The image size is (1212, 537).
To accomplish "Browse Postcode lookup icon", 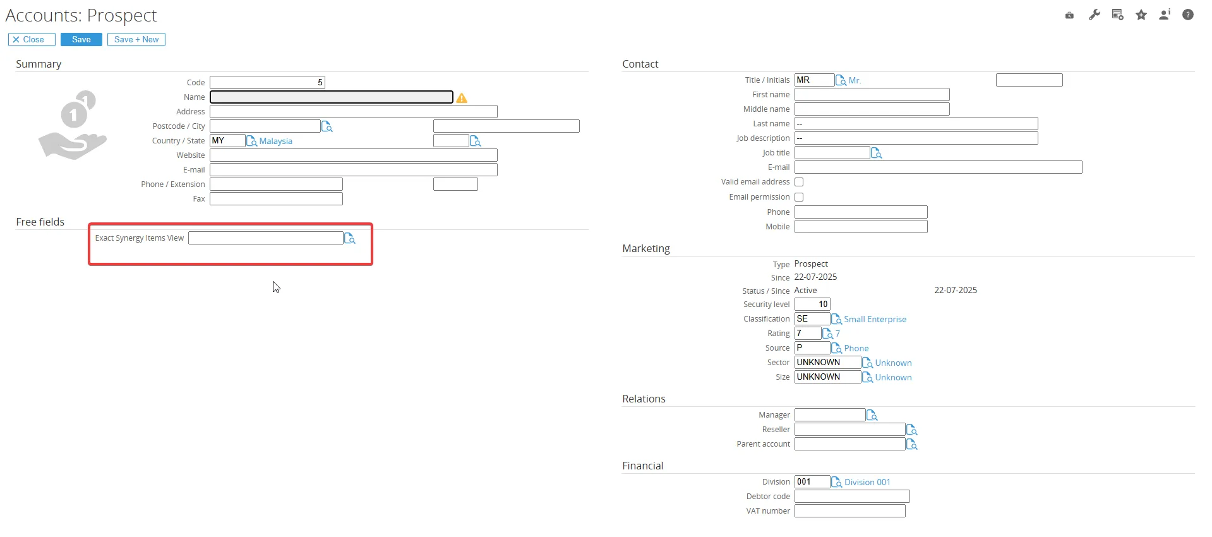I will [327, 126].
